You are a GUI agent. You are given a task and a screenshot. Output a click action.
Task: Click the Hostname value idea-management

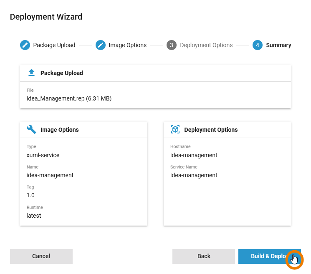pos(194,155)
